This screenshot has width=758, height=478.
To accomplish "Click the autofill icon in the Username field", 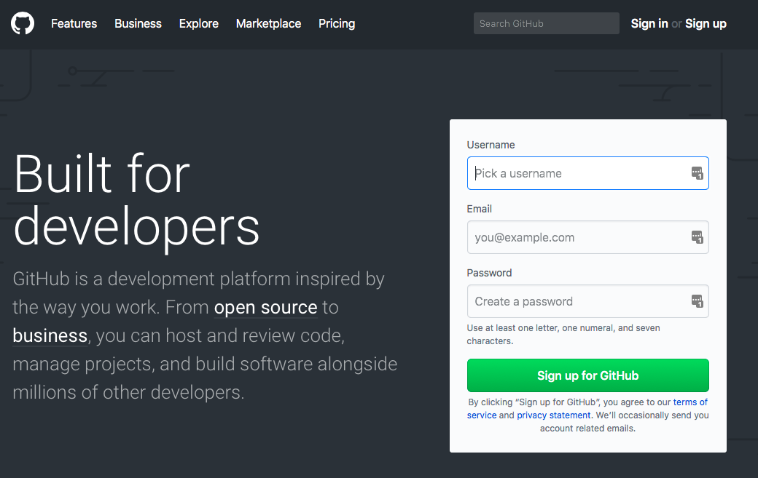I will pos(698,173).
